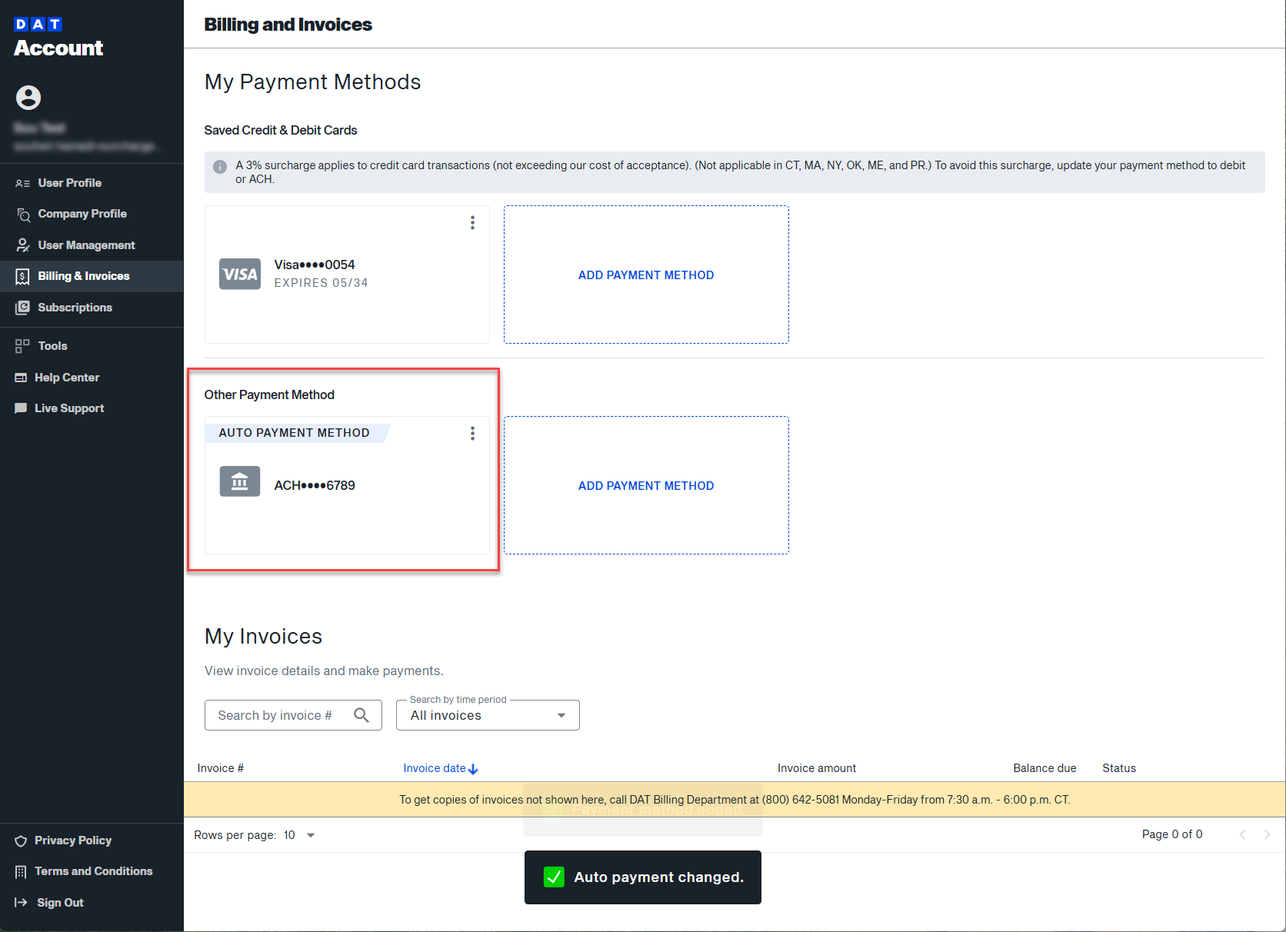1286x932 pixels.
Task: Click the Tools grid icon
Action: tap(22, 346)
